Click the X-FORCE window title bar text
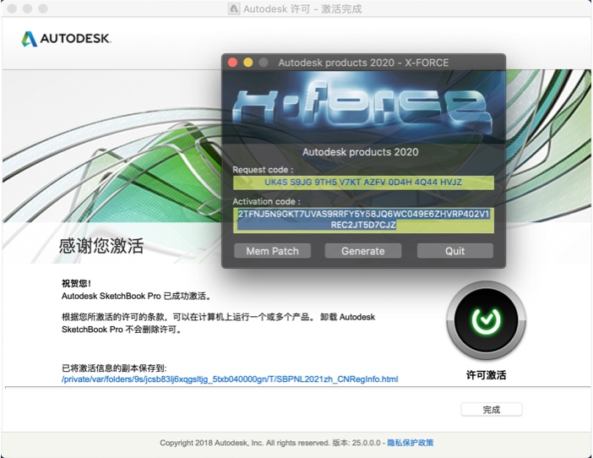Viewport: 593px width, 458px height. click(363, 63)
